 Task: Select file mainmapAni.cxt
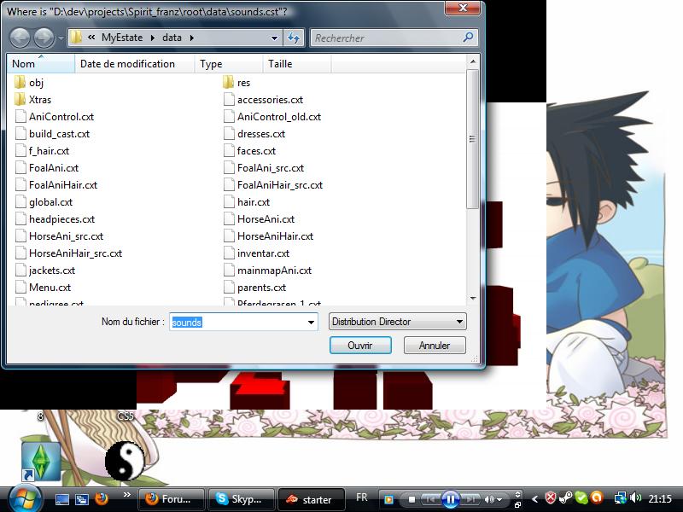(267, 271)
